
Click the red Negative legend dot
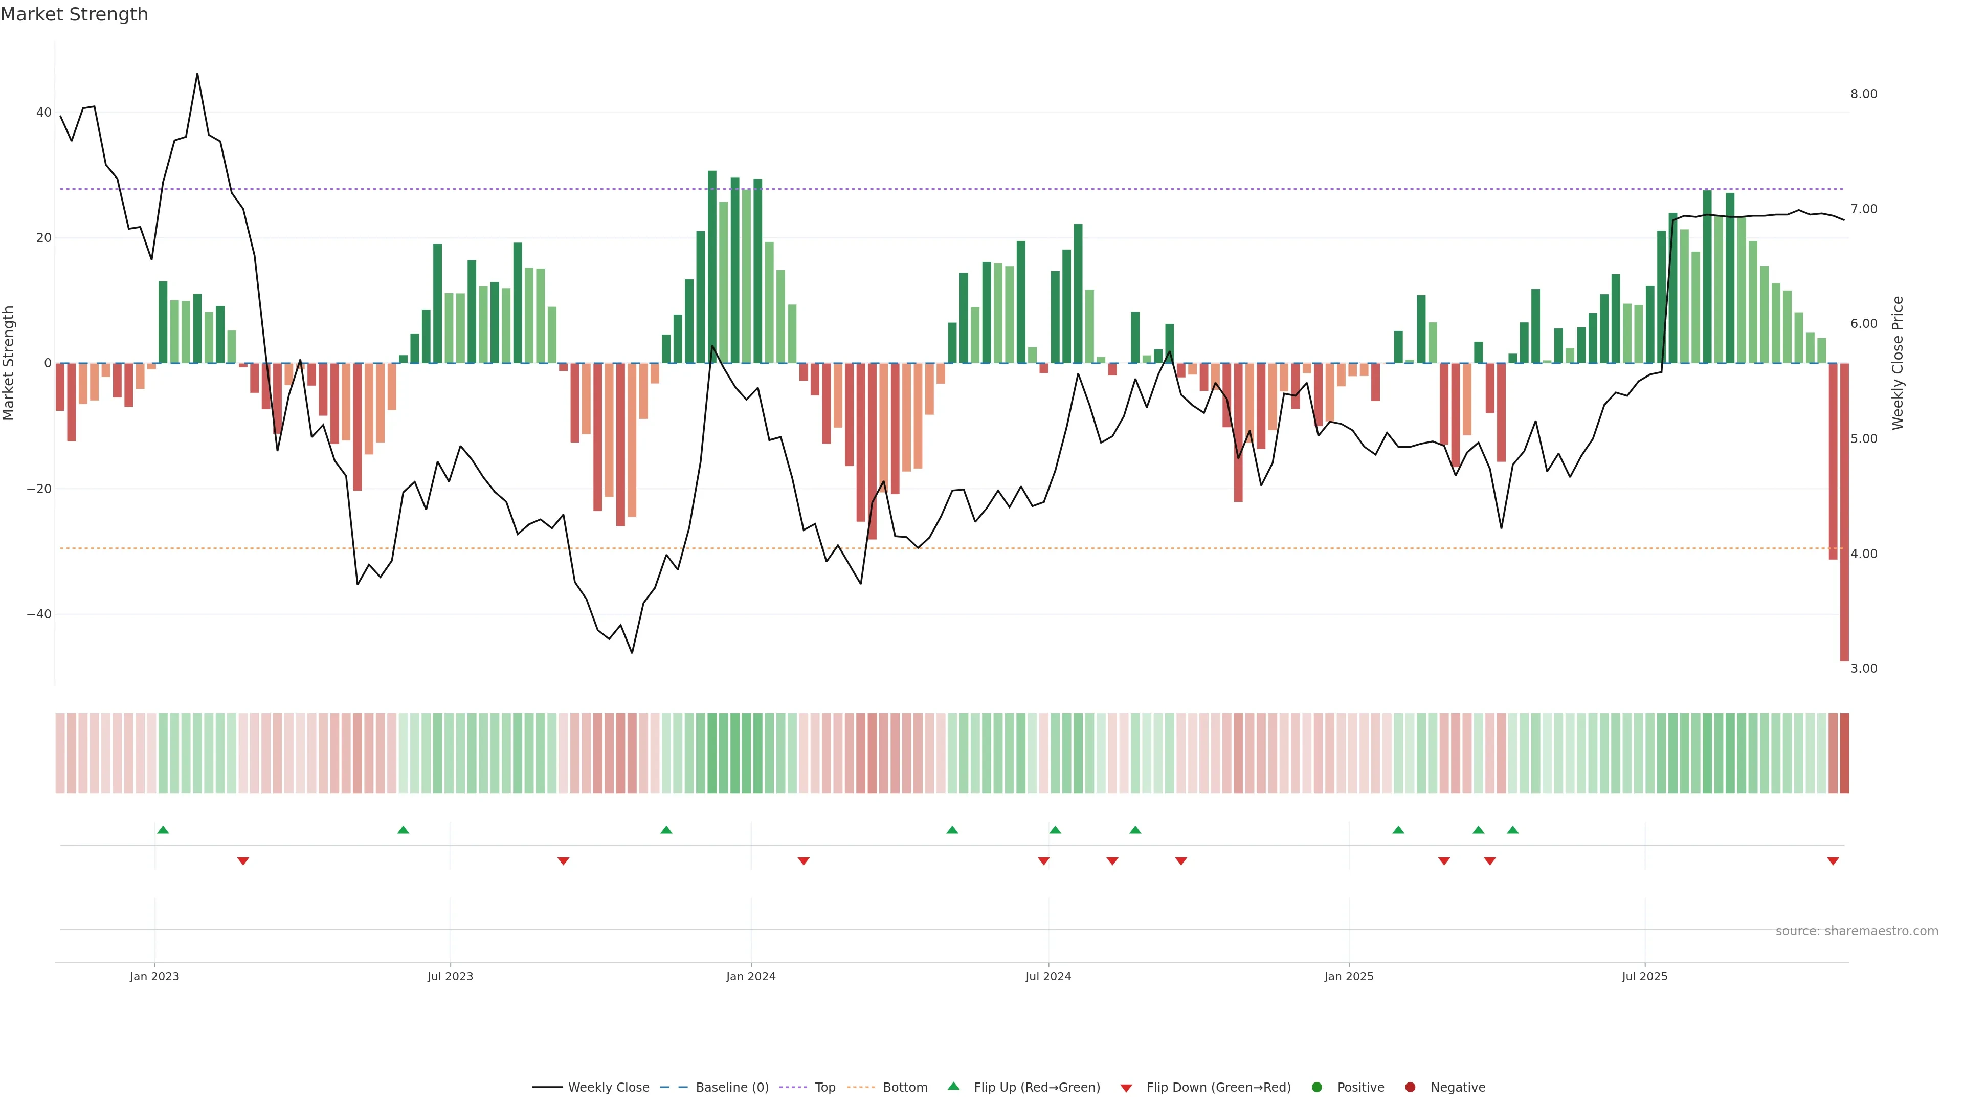point(1410,1087)
